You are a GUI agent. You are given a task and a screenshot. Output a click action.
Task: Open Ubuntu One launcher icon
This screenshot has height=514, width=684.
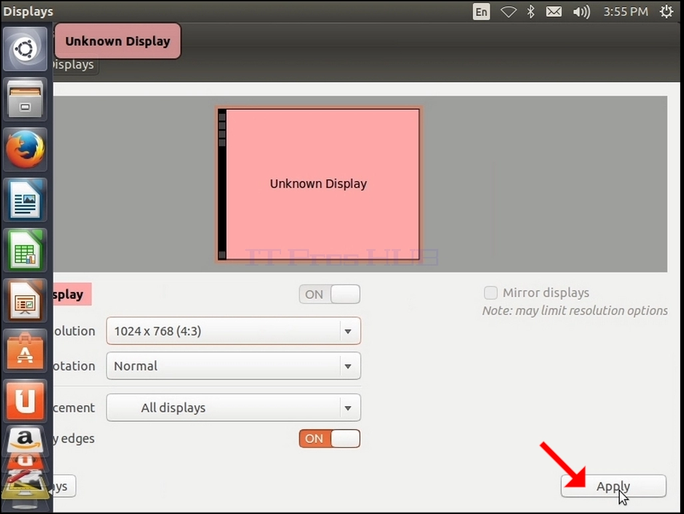click(x=25, y=401)
